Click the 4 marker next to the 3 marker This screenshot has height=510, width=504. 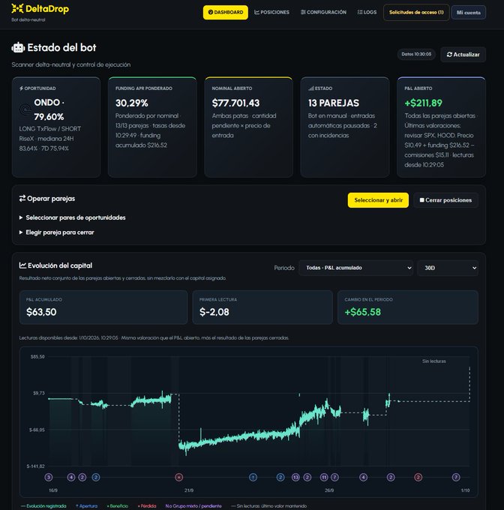pyautogui.click(x=71, y=477)
